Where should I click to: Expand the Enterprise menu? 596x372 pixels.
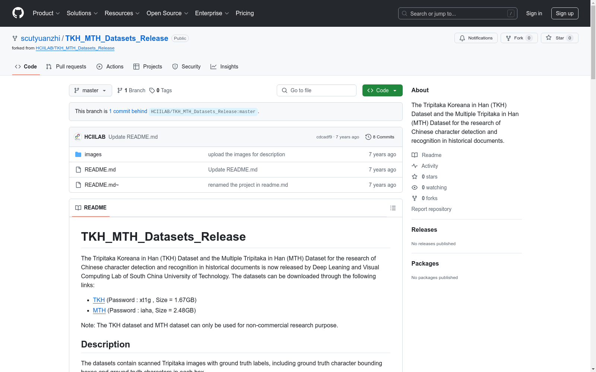[212, 13]
